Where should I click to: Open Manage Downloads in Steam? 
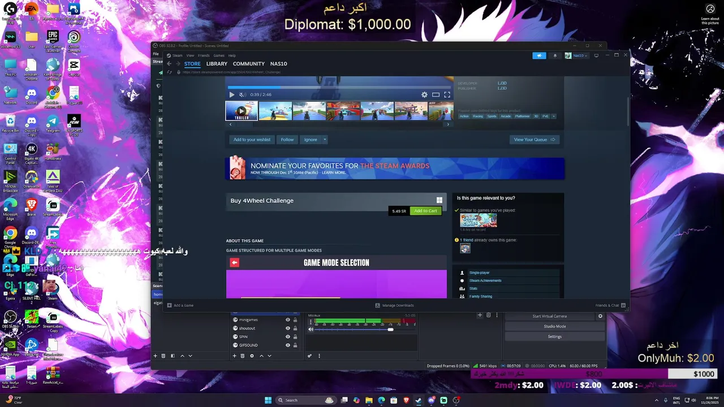coord(395,305)
